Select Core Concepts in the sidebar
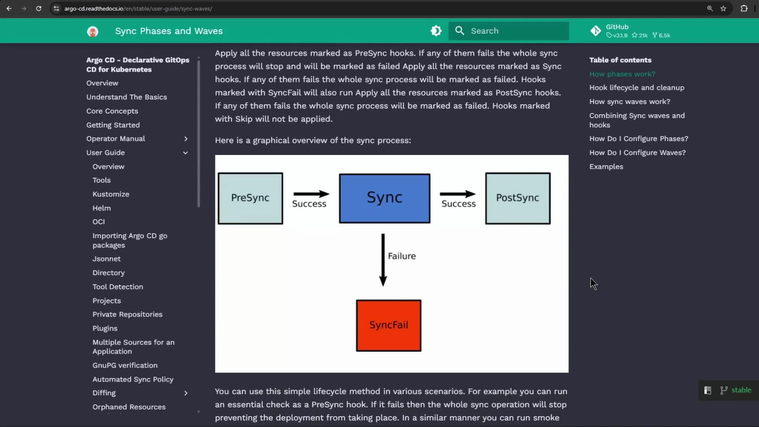This screenshot has width=759, height=427. tap(112, 111)
